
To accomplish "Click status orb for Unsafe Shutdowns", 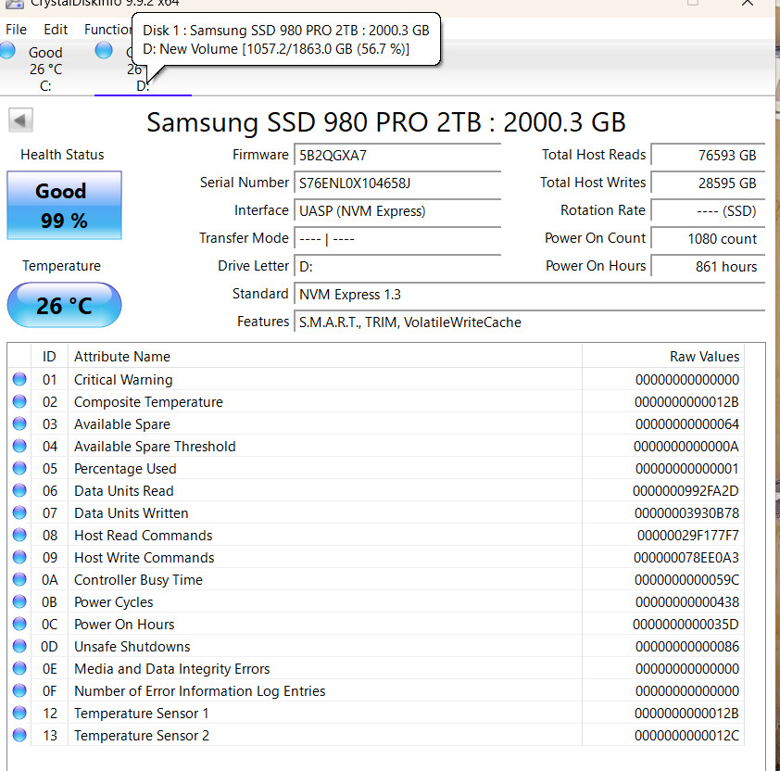I will pyautogui.click(x=19, y=646).
